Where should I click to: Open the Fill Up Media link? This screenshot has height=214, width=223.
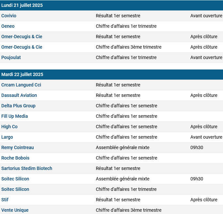point(14,116)
